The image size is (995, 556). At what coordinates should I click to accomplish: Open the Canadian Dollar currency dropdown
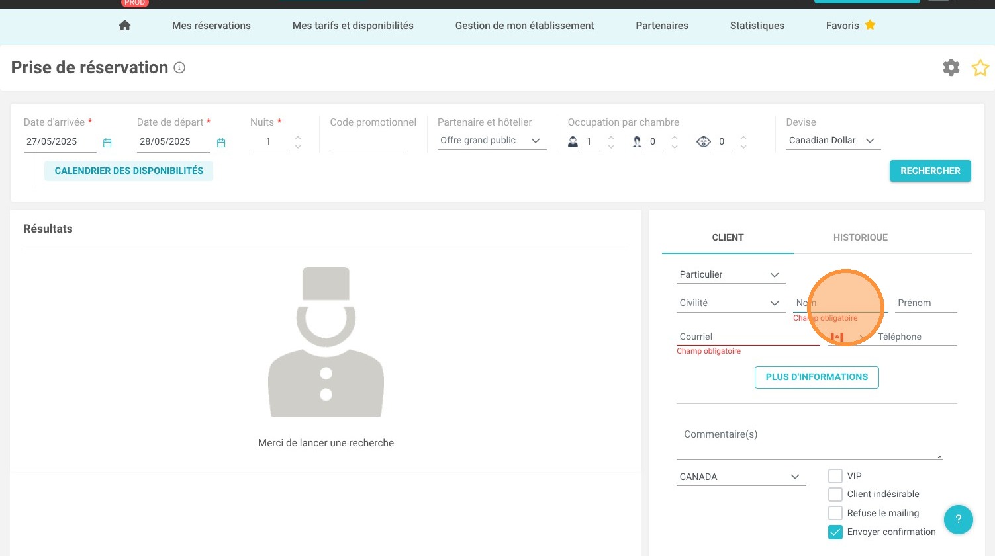coord(833,141)
